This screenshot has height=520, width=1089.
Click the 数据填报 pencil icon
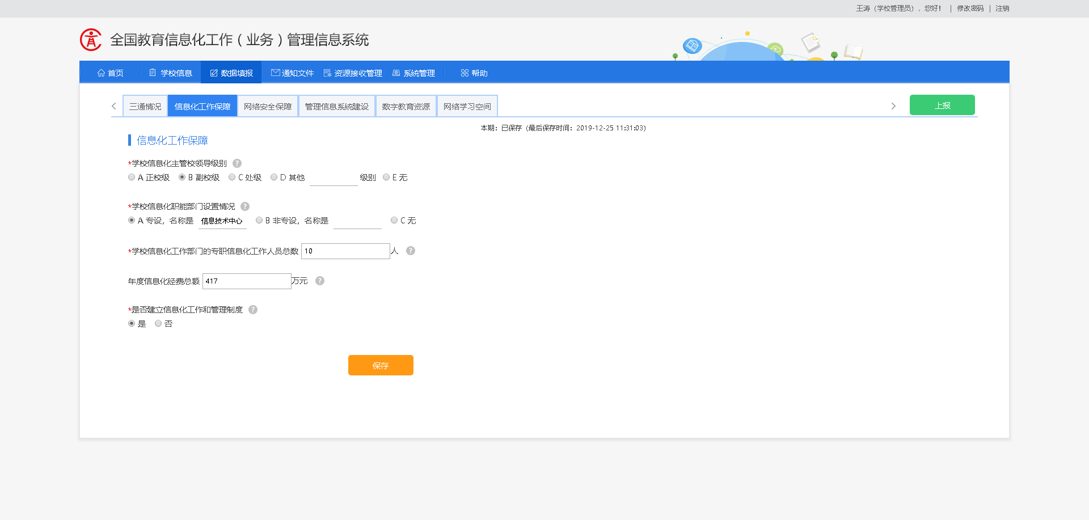point(213,72)
